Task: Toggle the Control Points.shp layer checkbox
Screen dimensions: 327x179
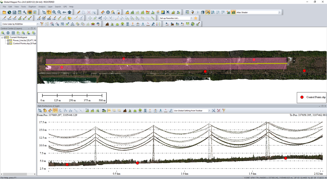Action: tap(8, 43)
